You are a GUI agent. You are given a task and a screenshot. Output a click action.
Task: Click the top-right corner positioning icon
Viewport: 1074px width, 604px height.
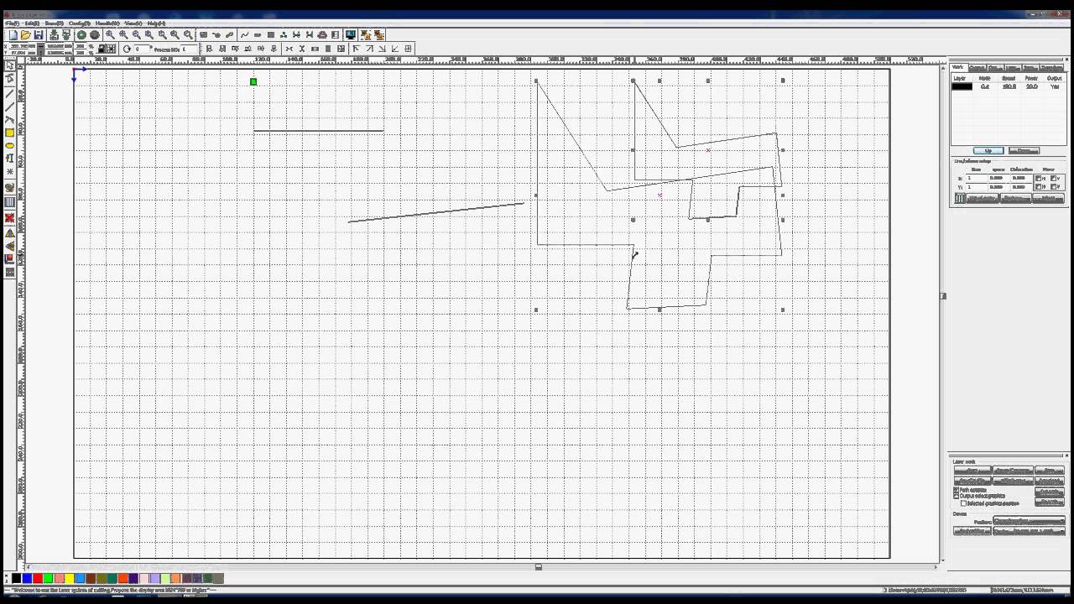[x=369, y=49]
